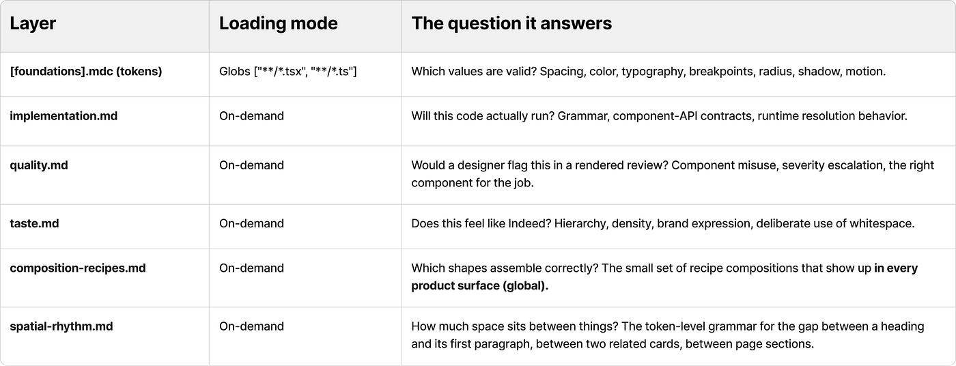Select the [foundations].mdc (tokens) cell
956x366 pixels.
coord(86,71)
